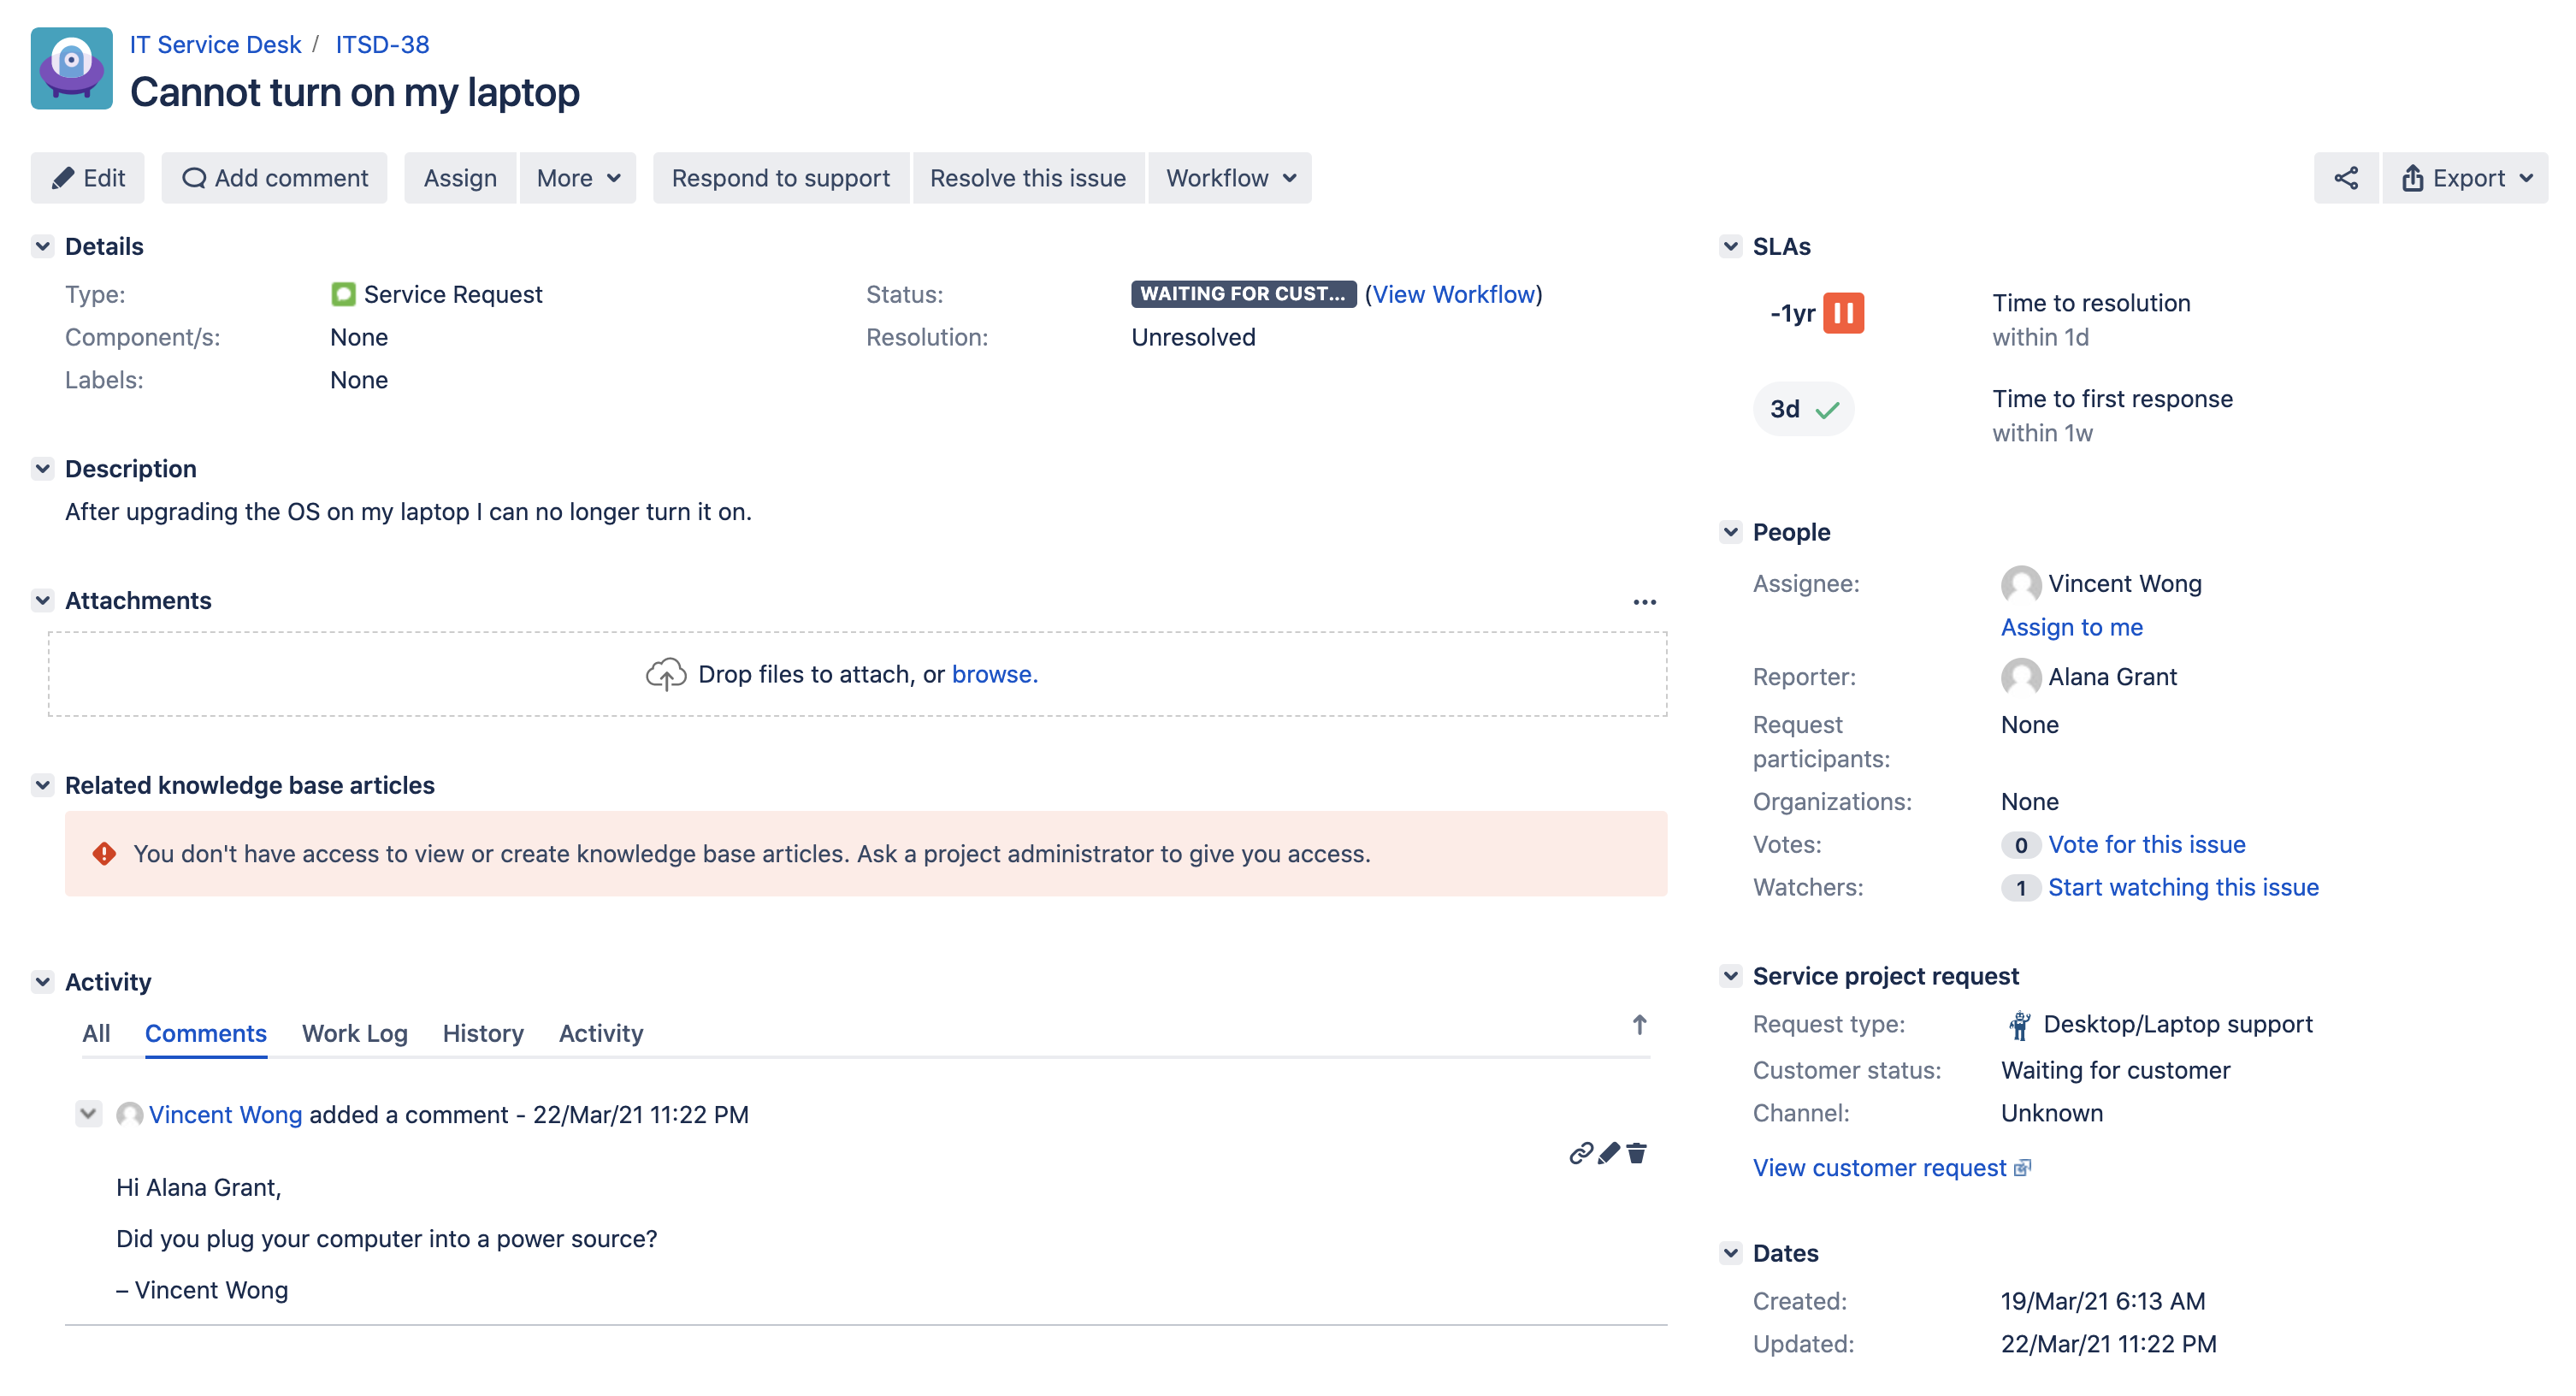This screenshot has width=2576, height=1396.
Task: Collapse the Details section
Action: click(x=42, y=246)
